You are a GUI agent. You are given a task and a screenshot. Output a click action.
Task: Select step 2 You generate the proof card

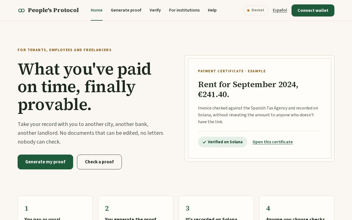click(x=136, y=208)
